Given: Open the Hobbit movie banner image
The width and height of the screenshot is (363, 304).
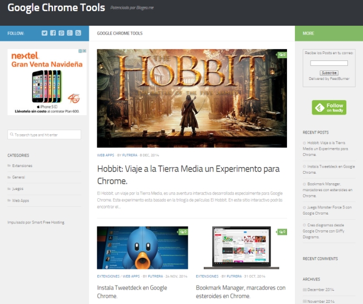Looking at the screenshot, I should [192, 98].
